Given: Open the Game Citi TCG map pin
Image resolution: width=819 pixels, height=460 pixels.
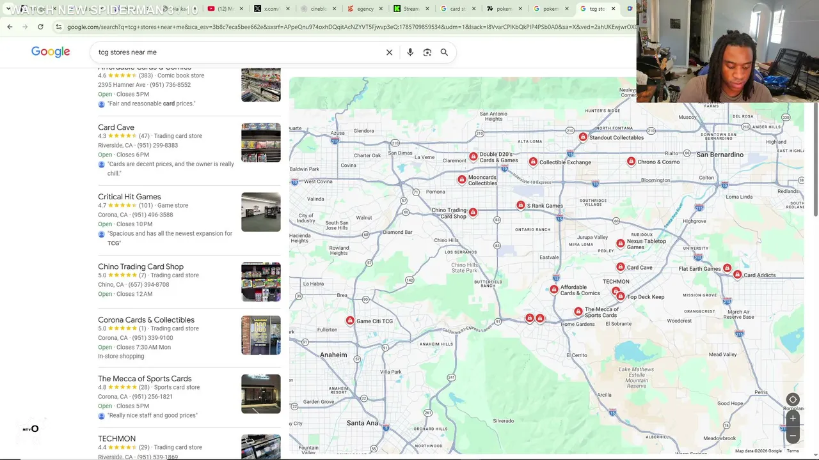Looking at the screenshot, I should (x=350, y=321).
